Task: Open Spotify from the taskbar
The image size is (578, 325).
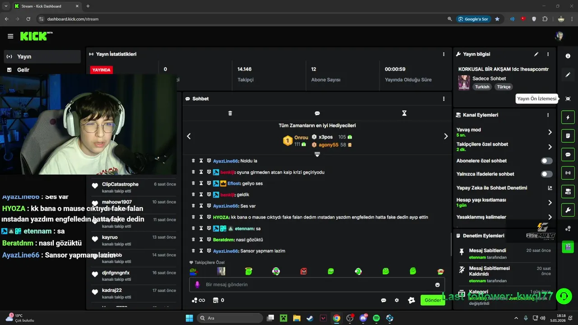Action: [x=376, y=318]
